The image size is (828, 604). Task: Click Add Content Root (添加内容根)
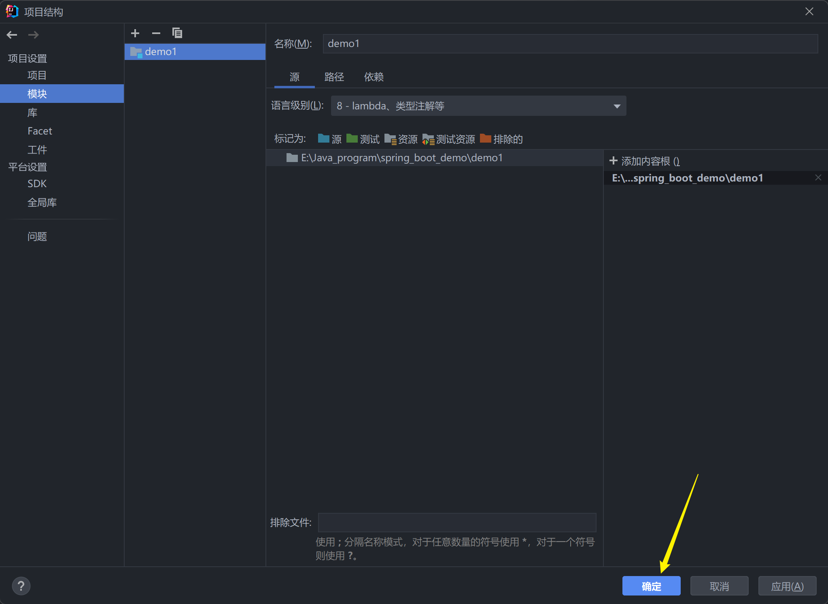(x=644, y=161)
